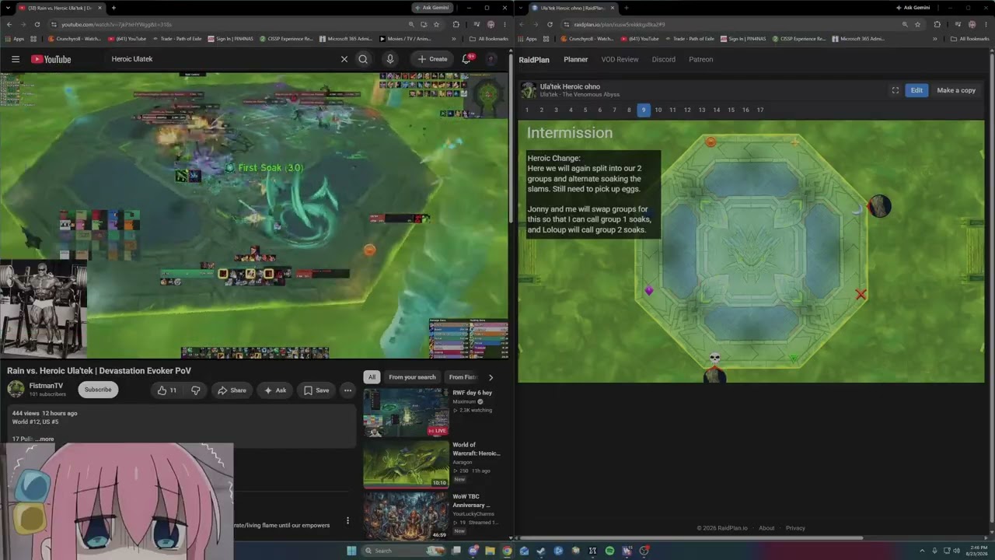Open Chrome from the taskbar
This screenshot has height=560, width=995.
507,551
